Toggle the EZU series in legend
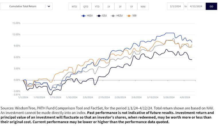219x126 pixels. 101,16
